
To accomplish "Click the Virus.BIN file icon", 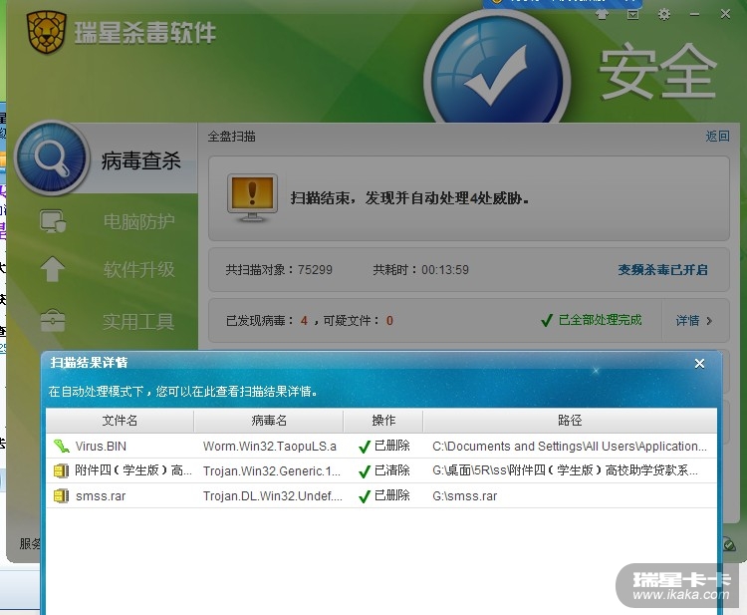I will click(x=61, y=447).
